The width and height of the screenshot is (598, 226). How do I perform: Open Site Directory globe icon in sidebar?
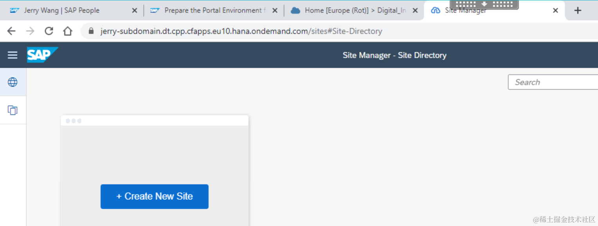coord(13,82)
